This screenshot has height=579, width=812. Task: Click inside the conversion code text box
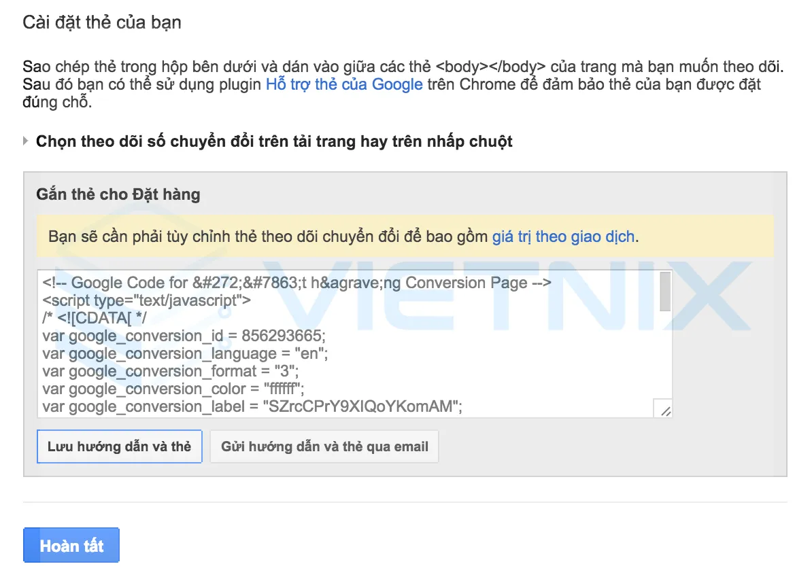click(355, 344)
